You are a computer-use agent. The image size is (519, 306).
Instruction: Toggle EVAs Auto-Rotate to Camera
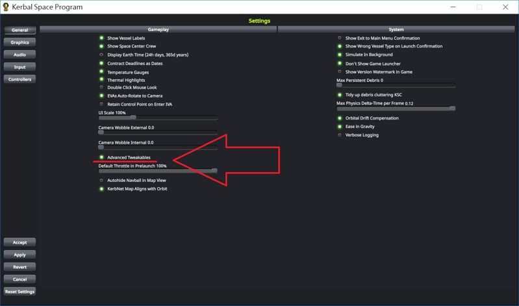[x=101, y=96]
